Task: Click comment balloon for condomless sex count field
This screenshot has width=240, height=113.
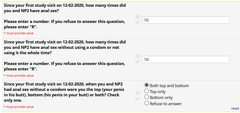Action: (137, 61)
